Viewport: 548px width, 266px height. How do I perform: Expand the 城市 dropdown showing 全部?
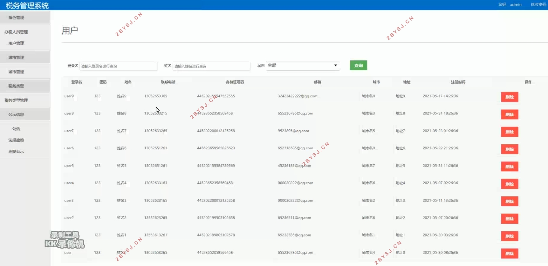[303, 66]
